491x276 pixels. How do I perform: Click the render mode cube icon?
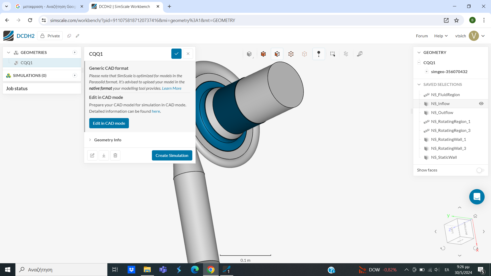pos(249,54)
